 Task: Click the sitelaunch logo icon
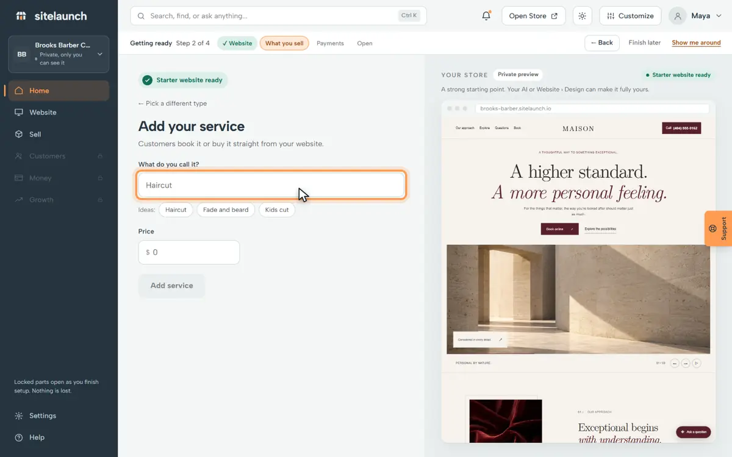click(x=21, y=16)
